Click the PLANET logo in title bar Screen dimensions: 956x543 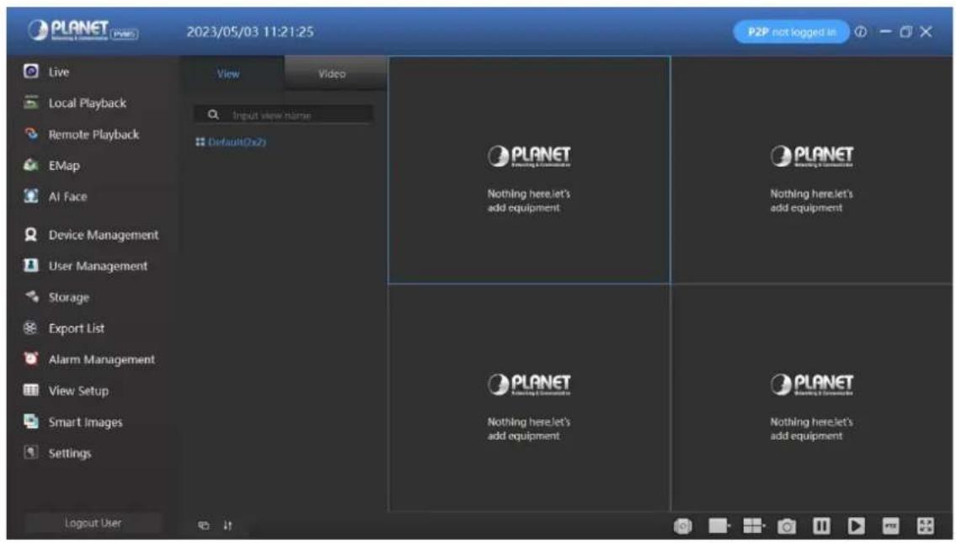[83, 29]
